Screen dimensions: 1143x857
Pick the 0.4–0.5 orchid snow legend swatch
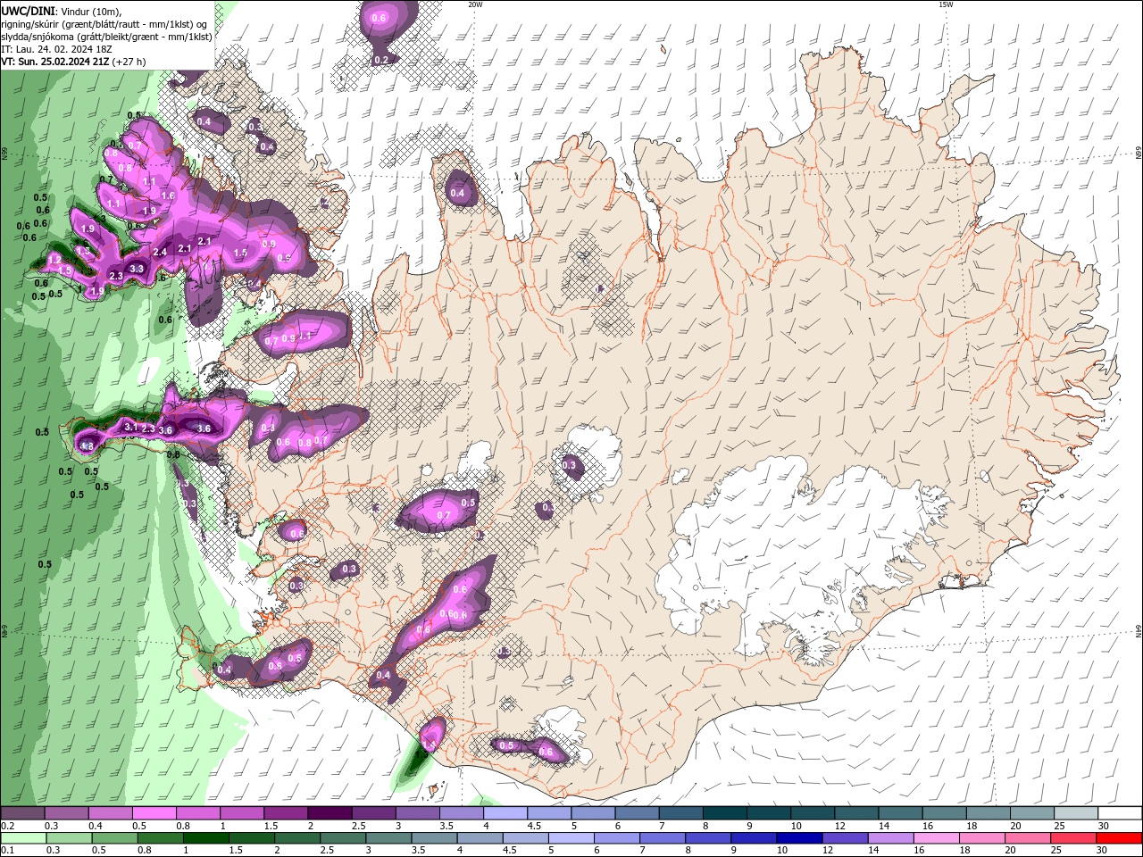click(x=110, y=813)
